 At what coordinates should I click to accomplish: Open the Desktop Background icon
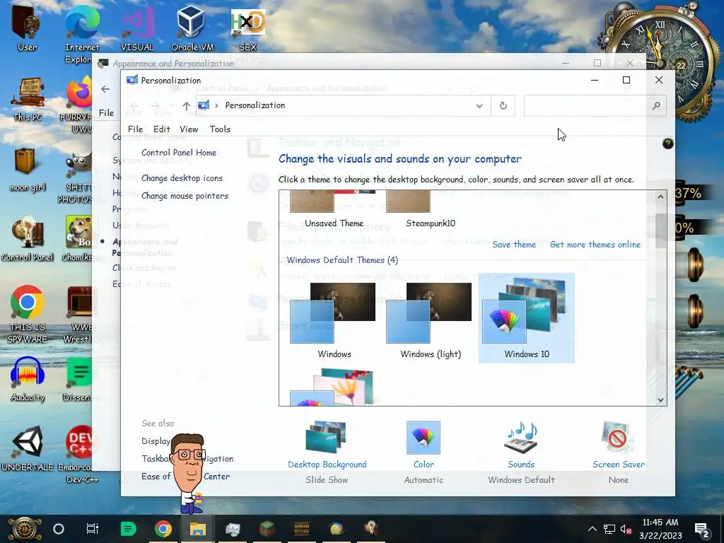[x=326, y=438]
